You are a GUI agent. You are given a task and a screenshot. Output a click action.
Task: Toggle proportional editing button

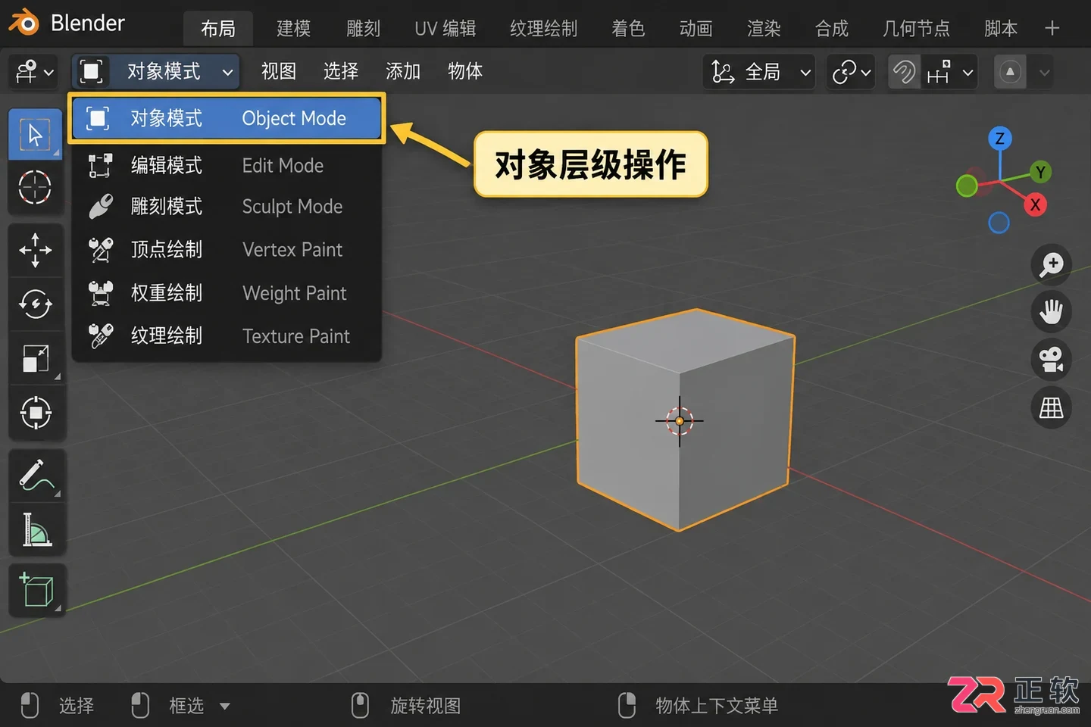pyautogui.click(x=1010, y=73)
